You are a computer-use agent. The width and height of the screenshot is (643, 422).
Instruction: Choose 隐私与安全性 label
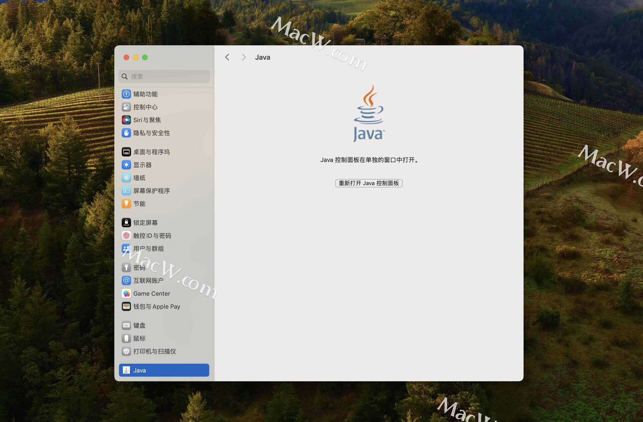152,133
